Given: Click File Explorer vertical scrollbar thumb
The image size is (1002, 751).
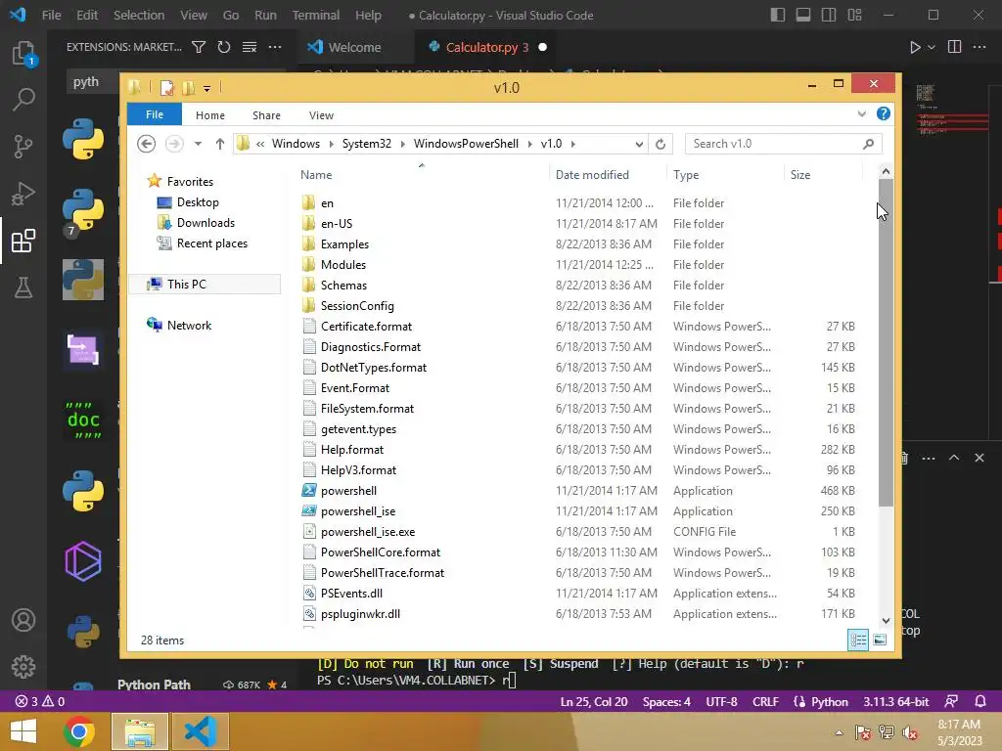Looking at the screenshot, I should (x=886, y=343).
